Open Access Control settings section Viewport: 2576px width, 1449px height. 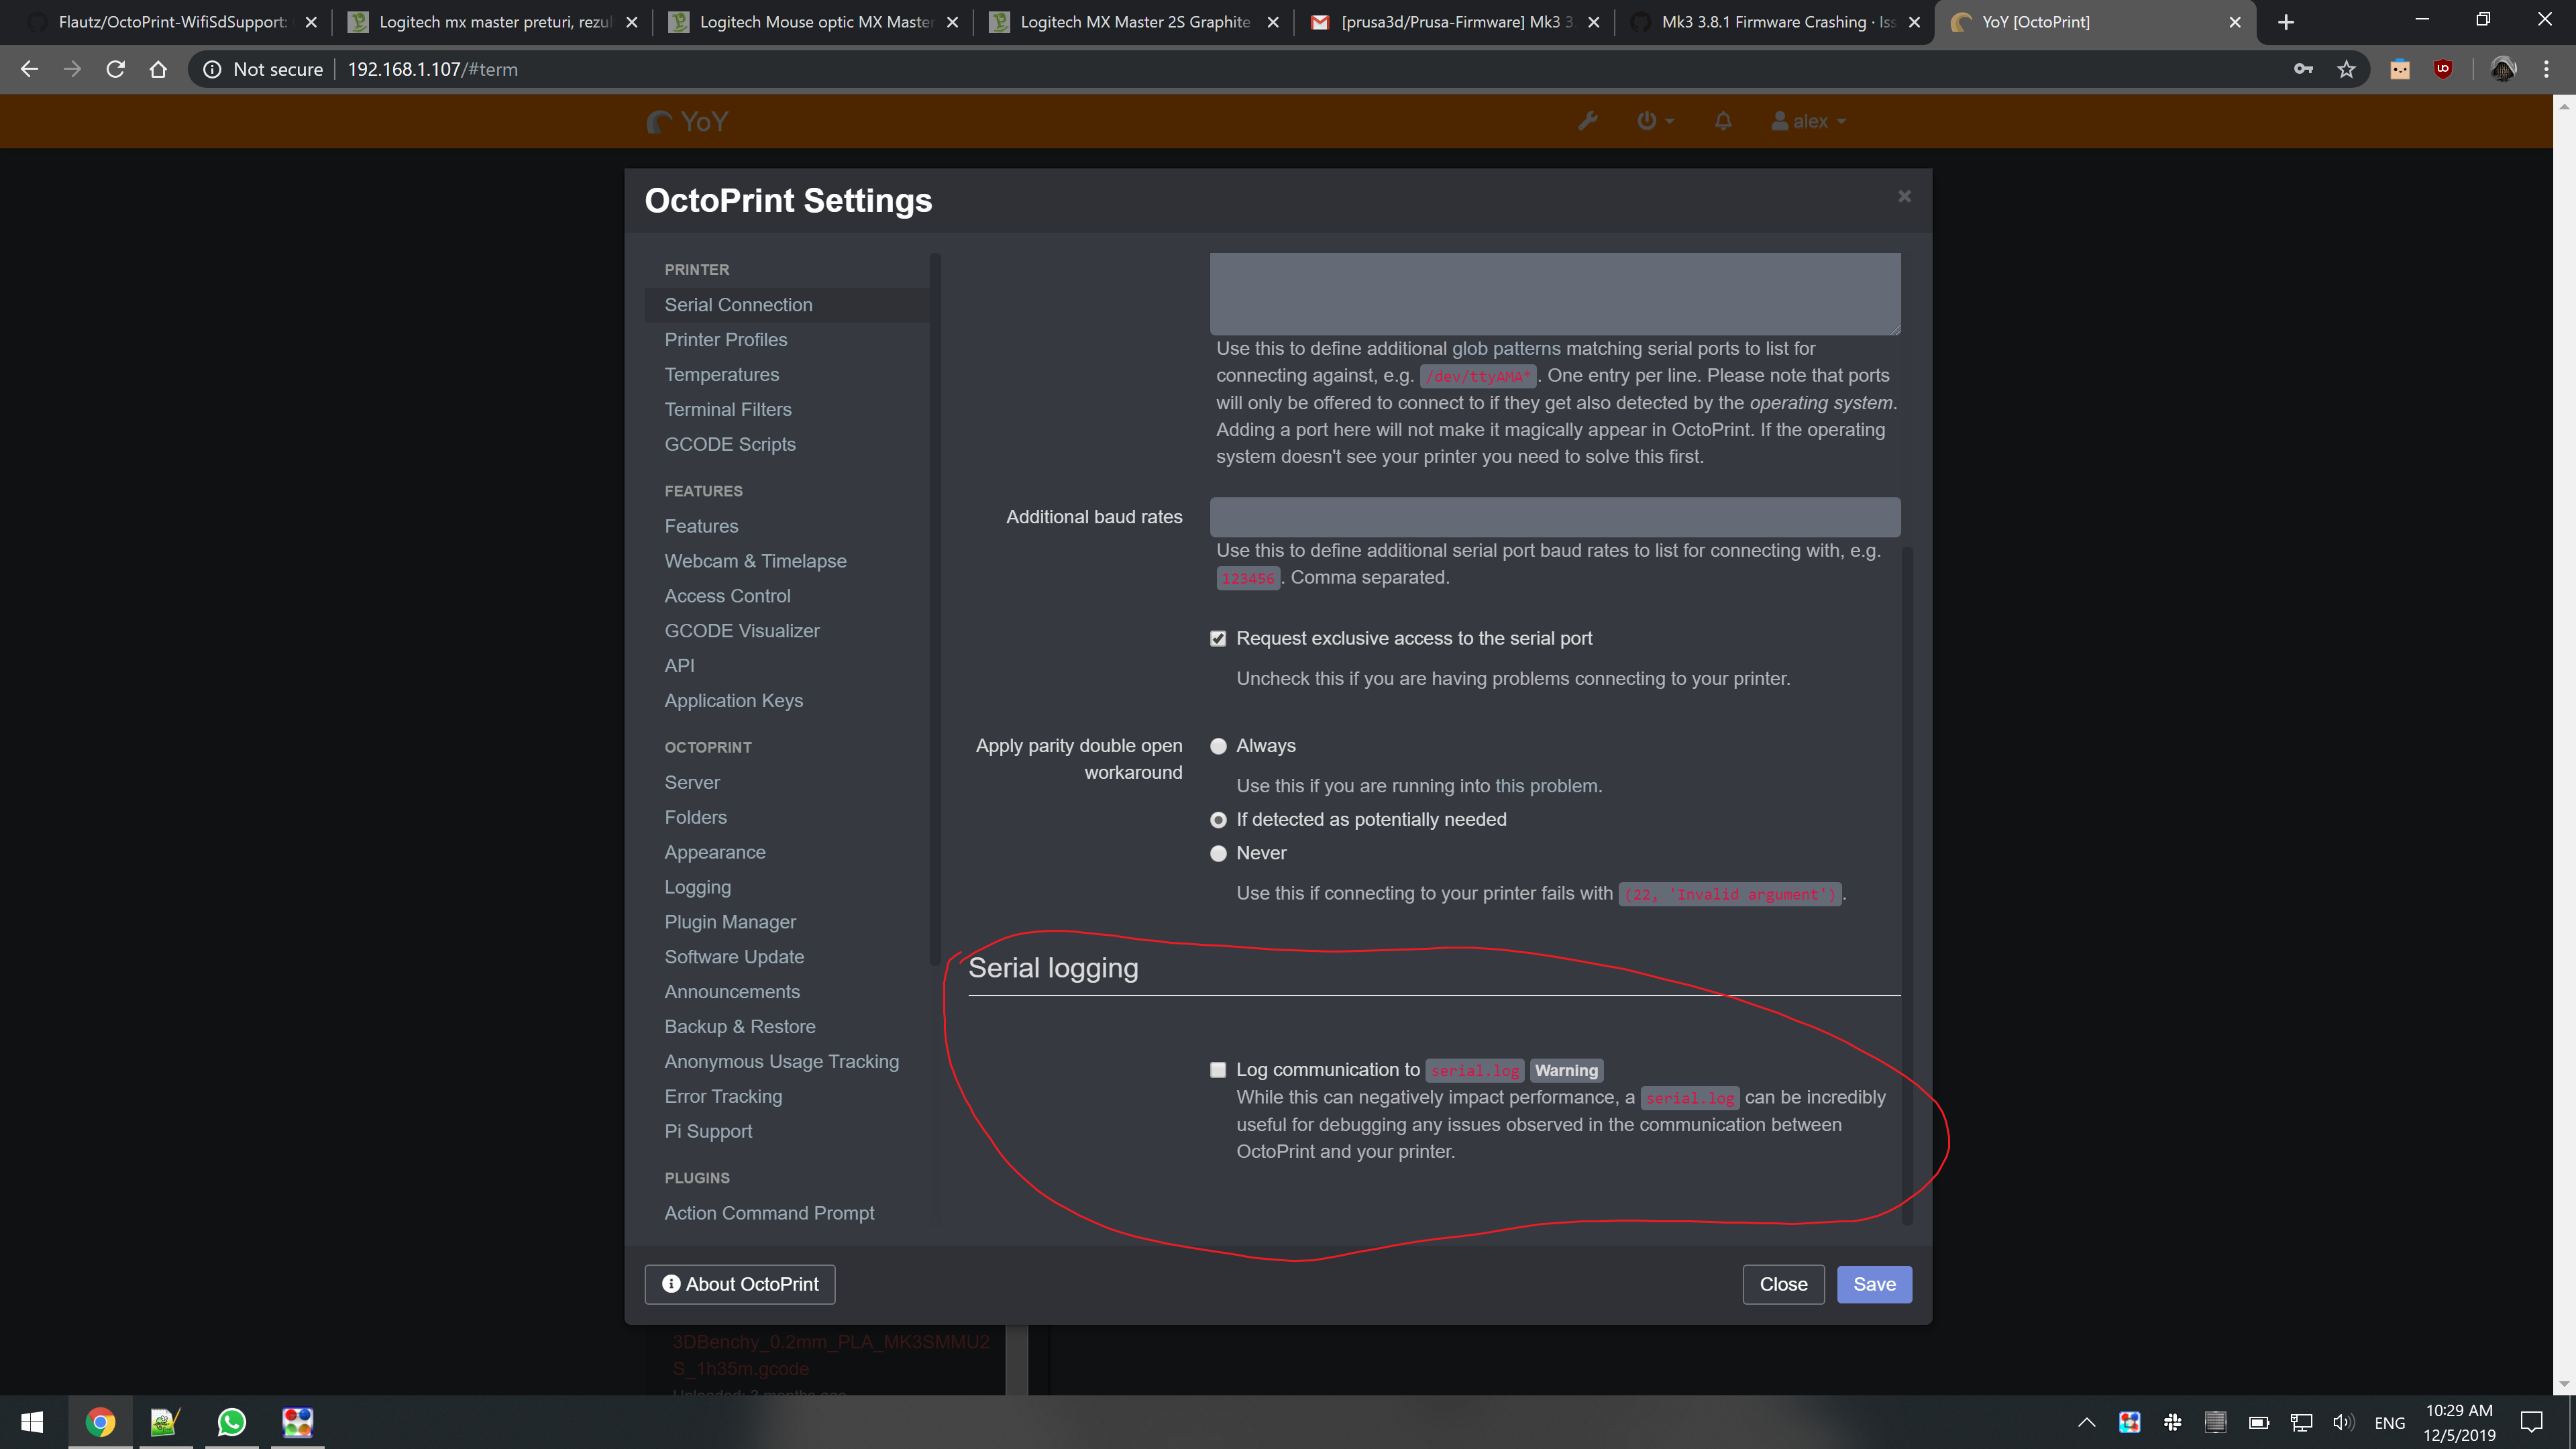coord(787,596)
